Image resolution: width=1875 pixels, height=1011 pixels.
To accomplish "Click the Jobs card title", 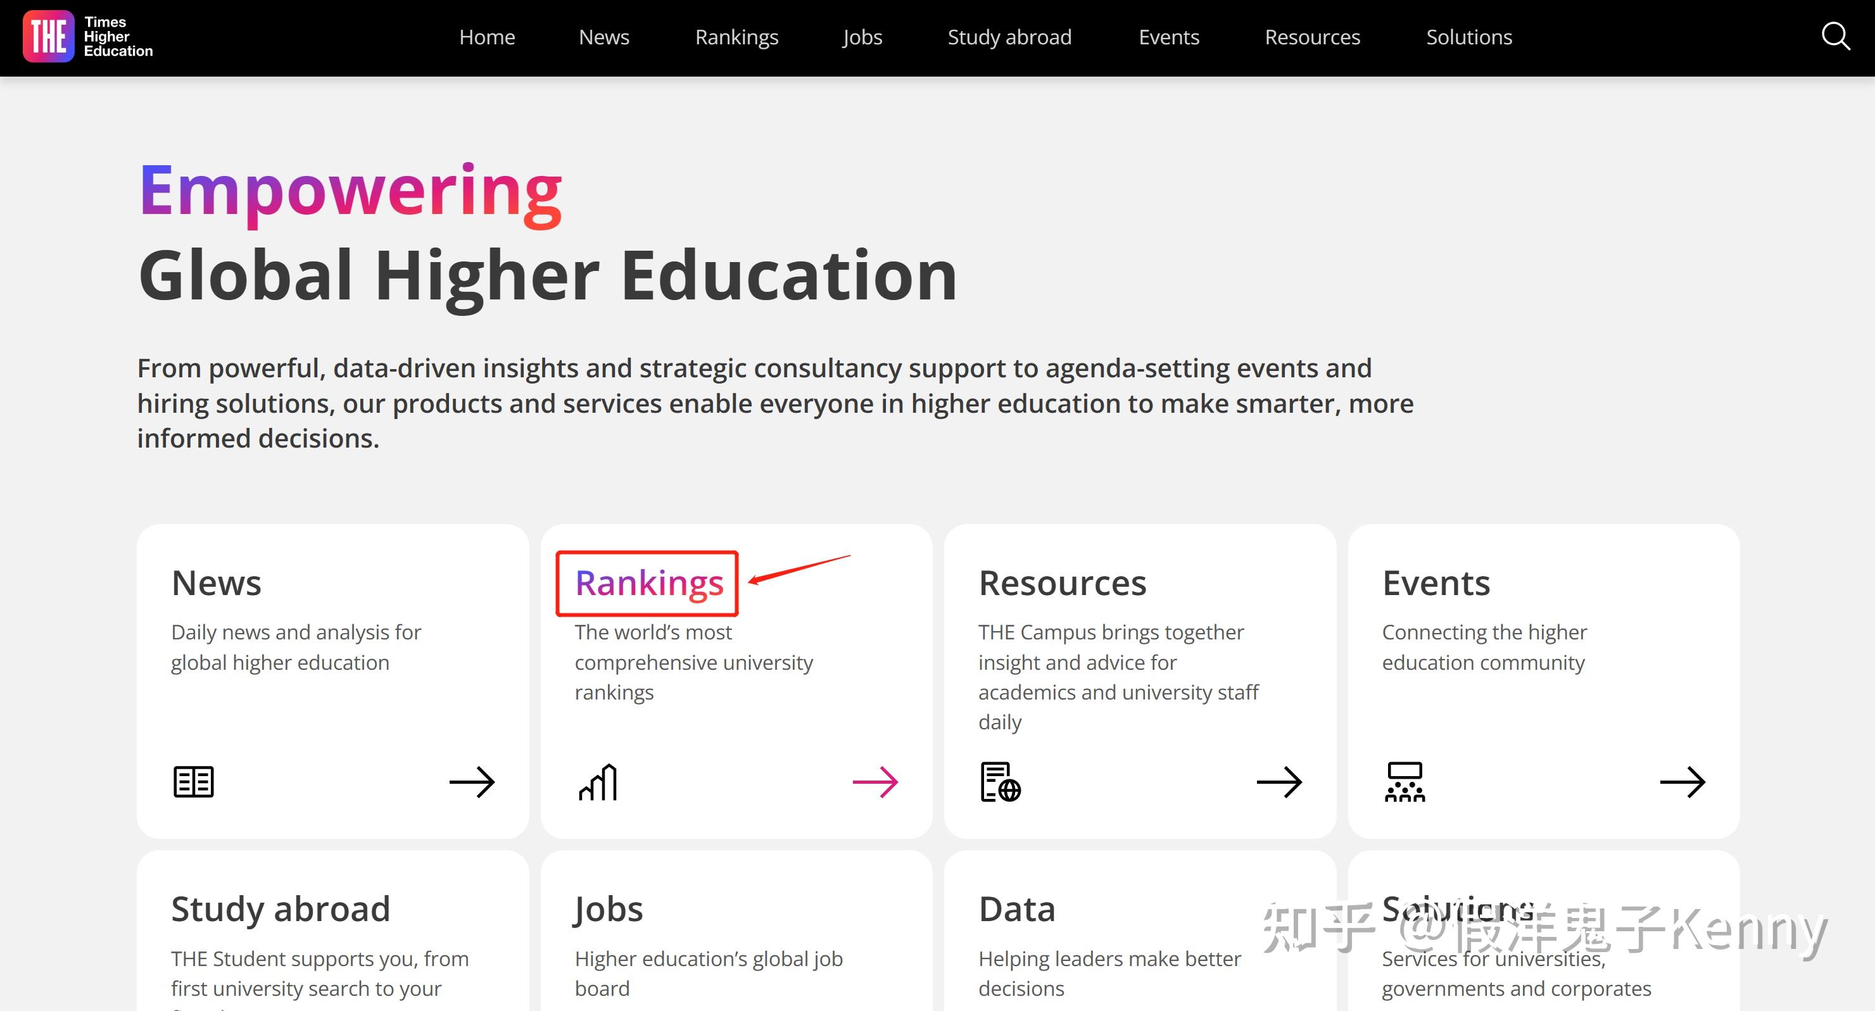I will tap(609, 909).
